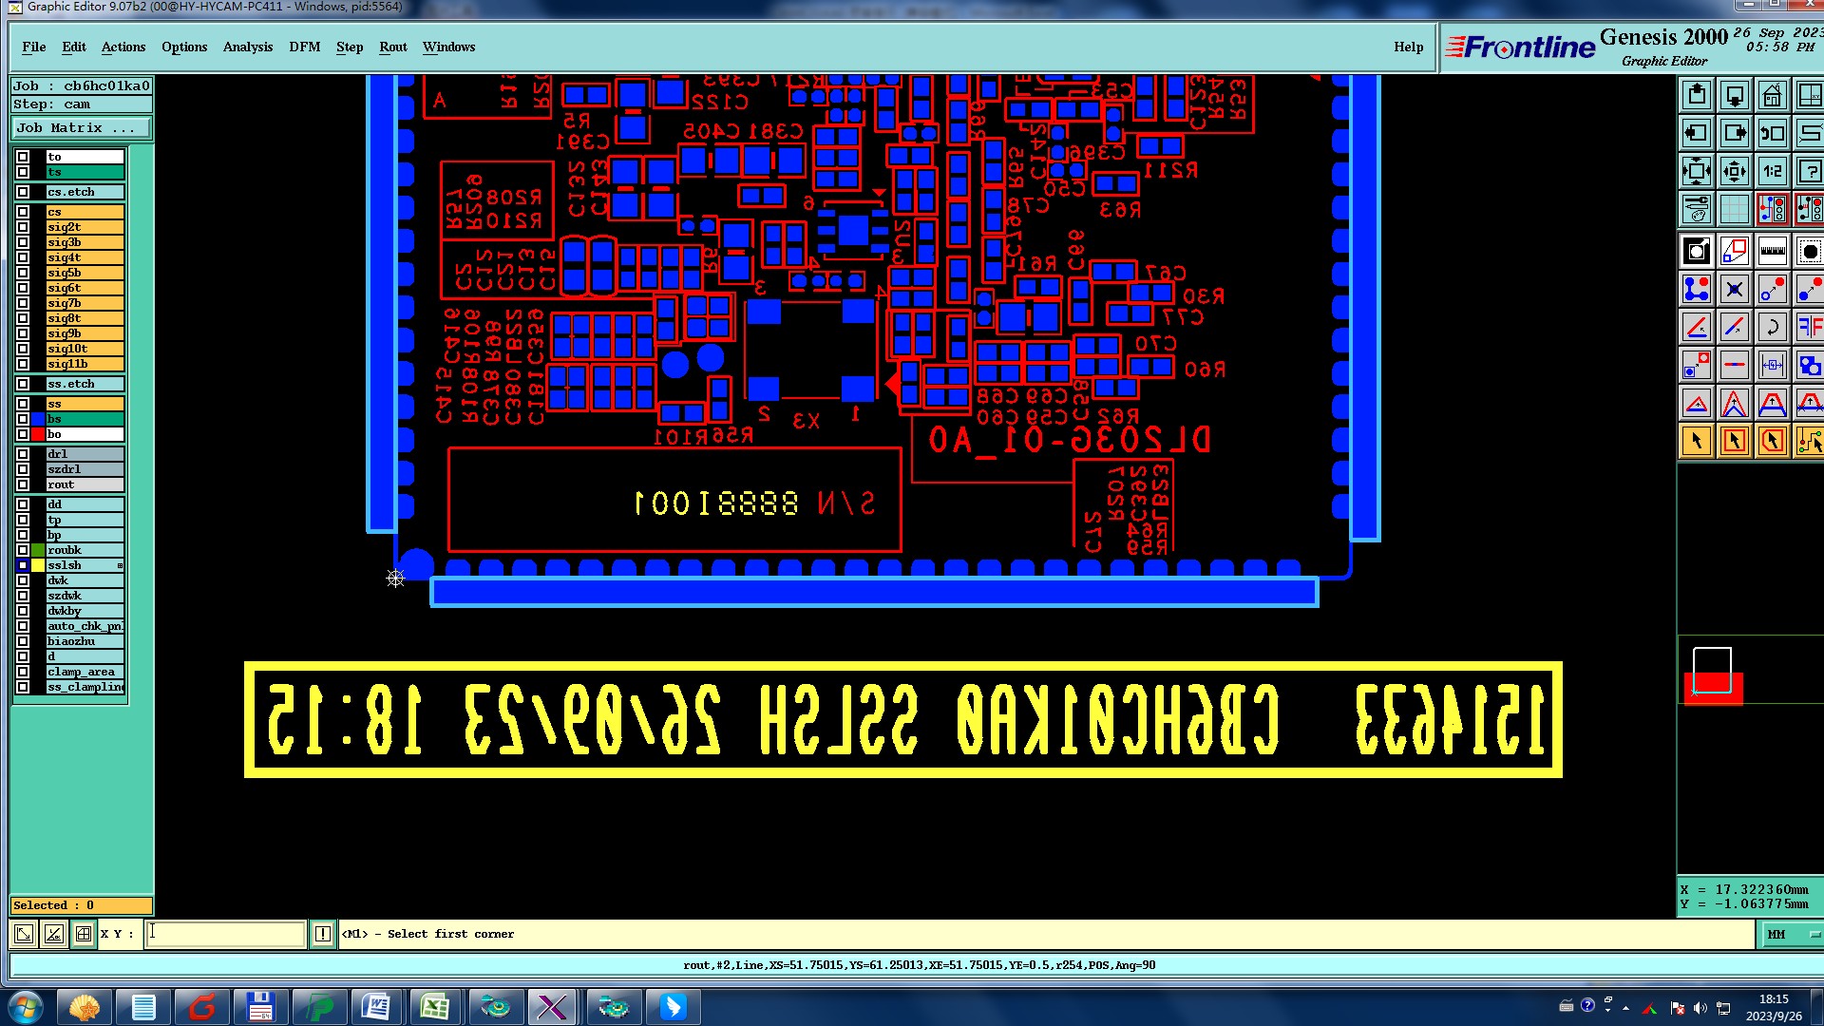Click the blue X delete-point tool icon
The image size is (1824, 1026).
click(1734, 289)
